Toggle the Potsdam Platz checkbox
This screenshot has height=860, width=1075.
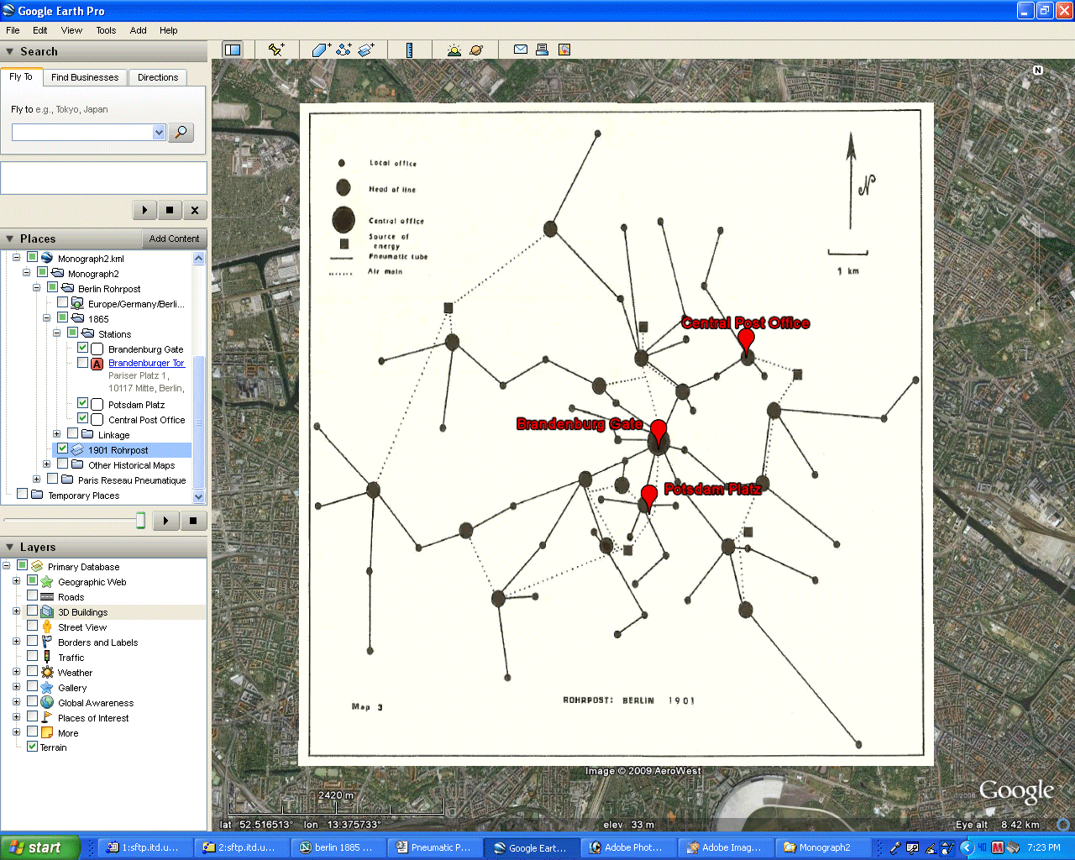(x=83, y=403)
